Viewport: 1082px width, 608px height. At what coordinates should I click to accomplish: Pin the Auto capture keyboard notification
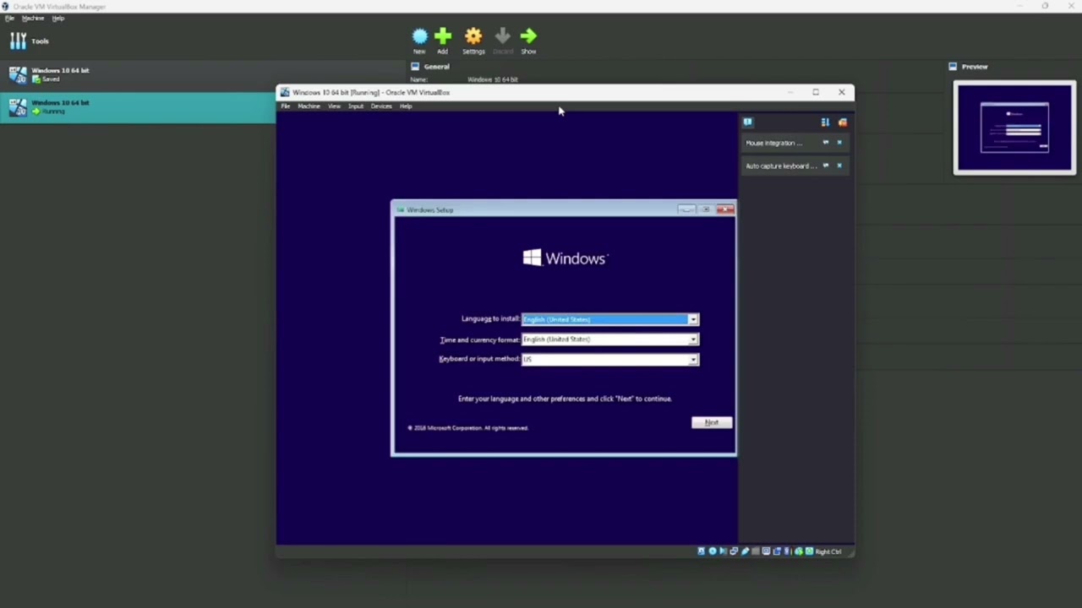(826, 166)
